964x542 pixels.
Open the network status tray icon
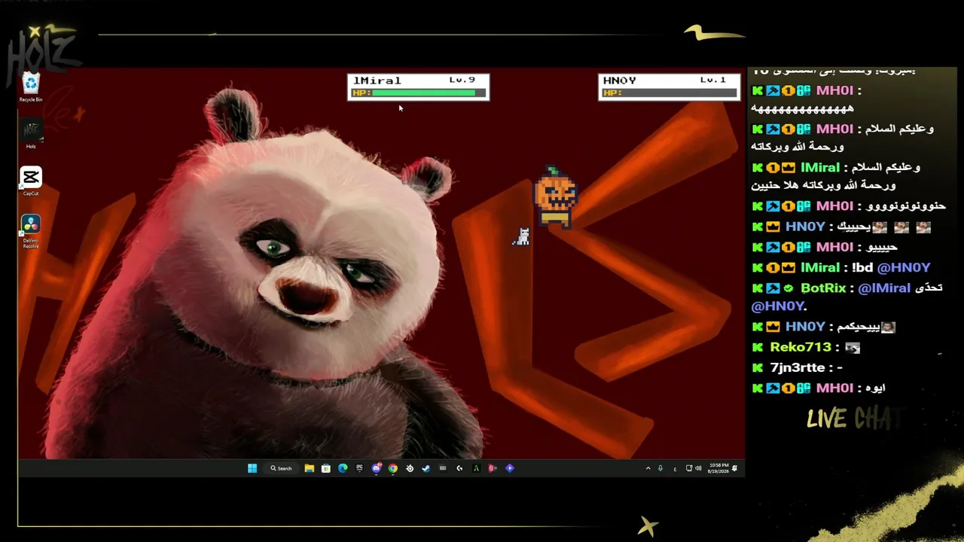688,468
